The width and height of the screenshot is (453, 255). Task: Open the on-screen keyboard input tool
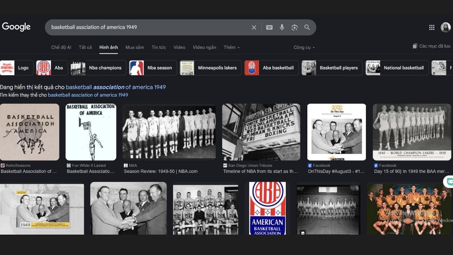[x=269, y=28]
